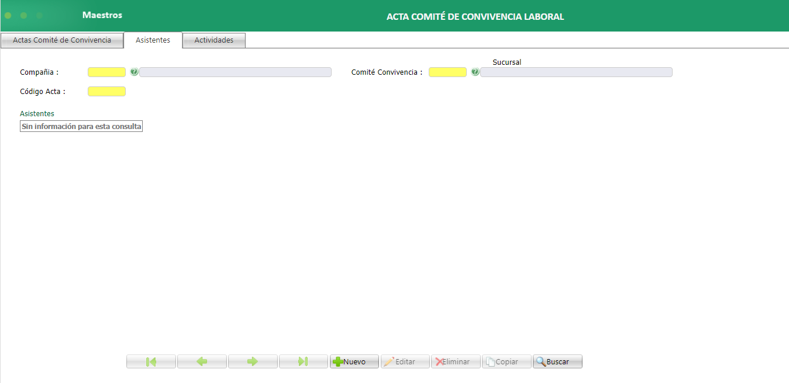Open the Compañia lookup help icon
This screenshot has width=789, height=383.
click(x=135, y=72)
